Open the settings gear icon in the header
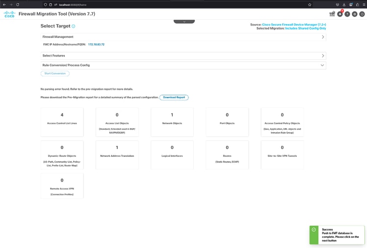 [x=355, y=14]
